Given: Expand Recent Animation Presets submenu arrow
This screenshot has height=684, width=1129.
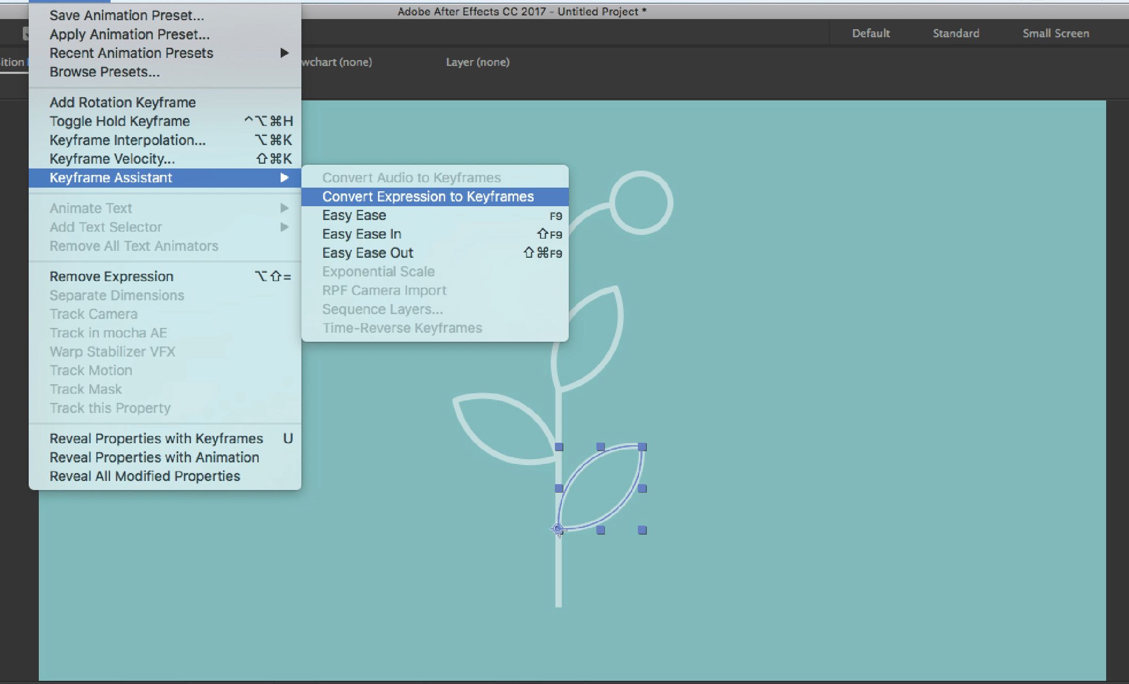Looking at the screenshot, I should coord(284,53).
